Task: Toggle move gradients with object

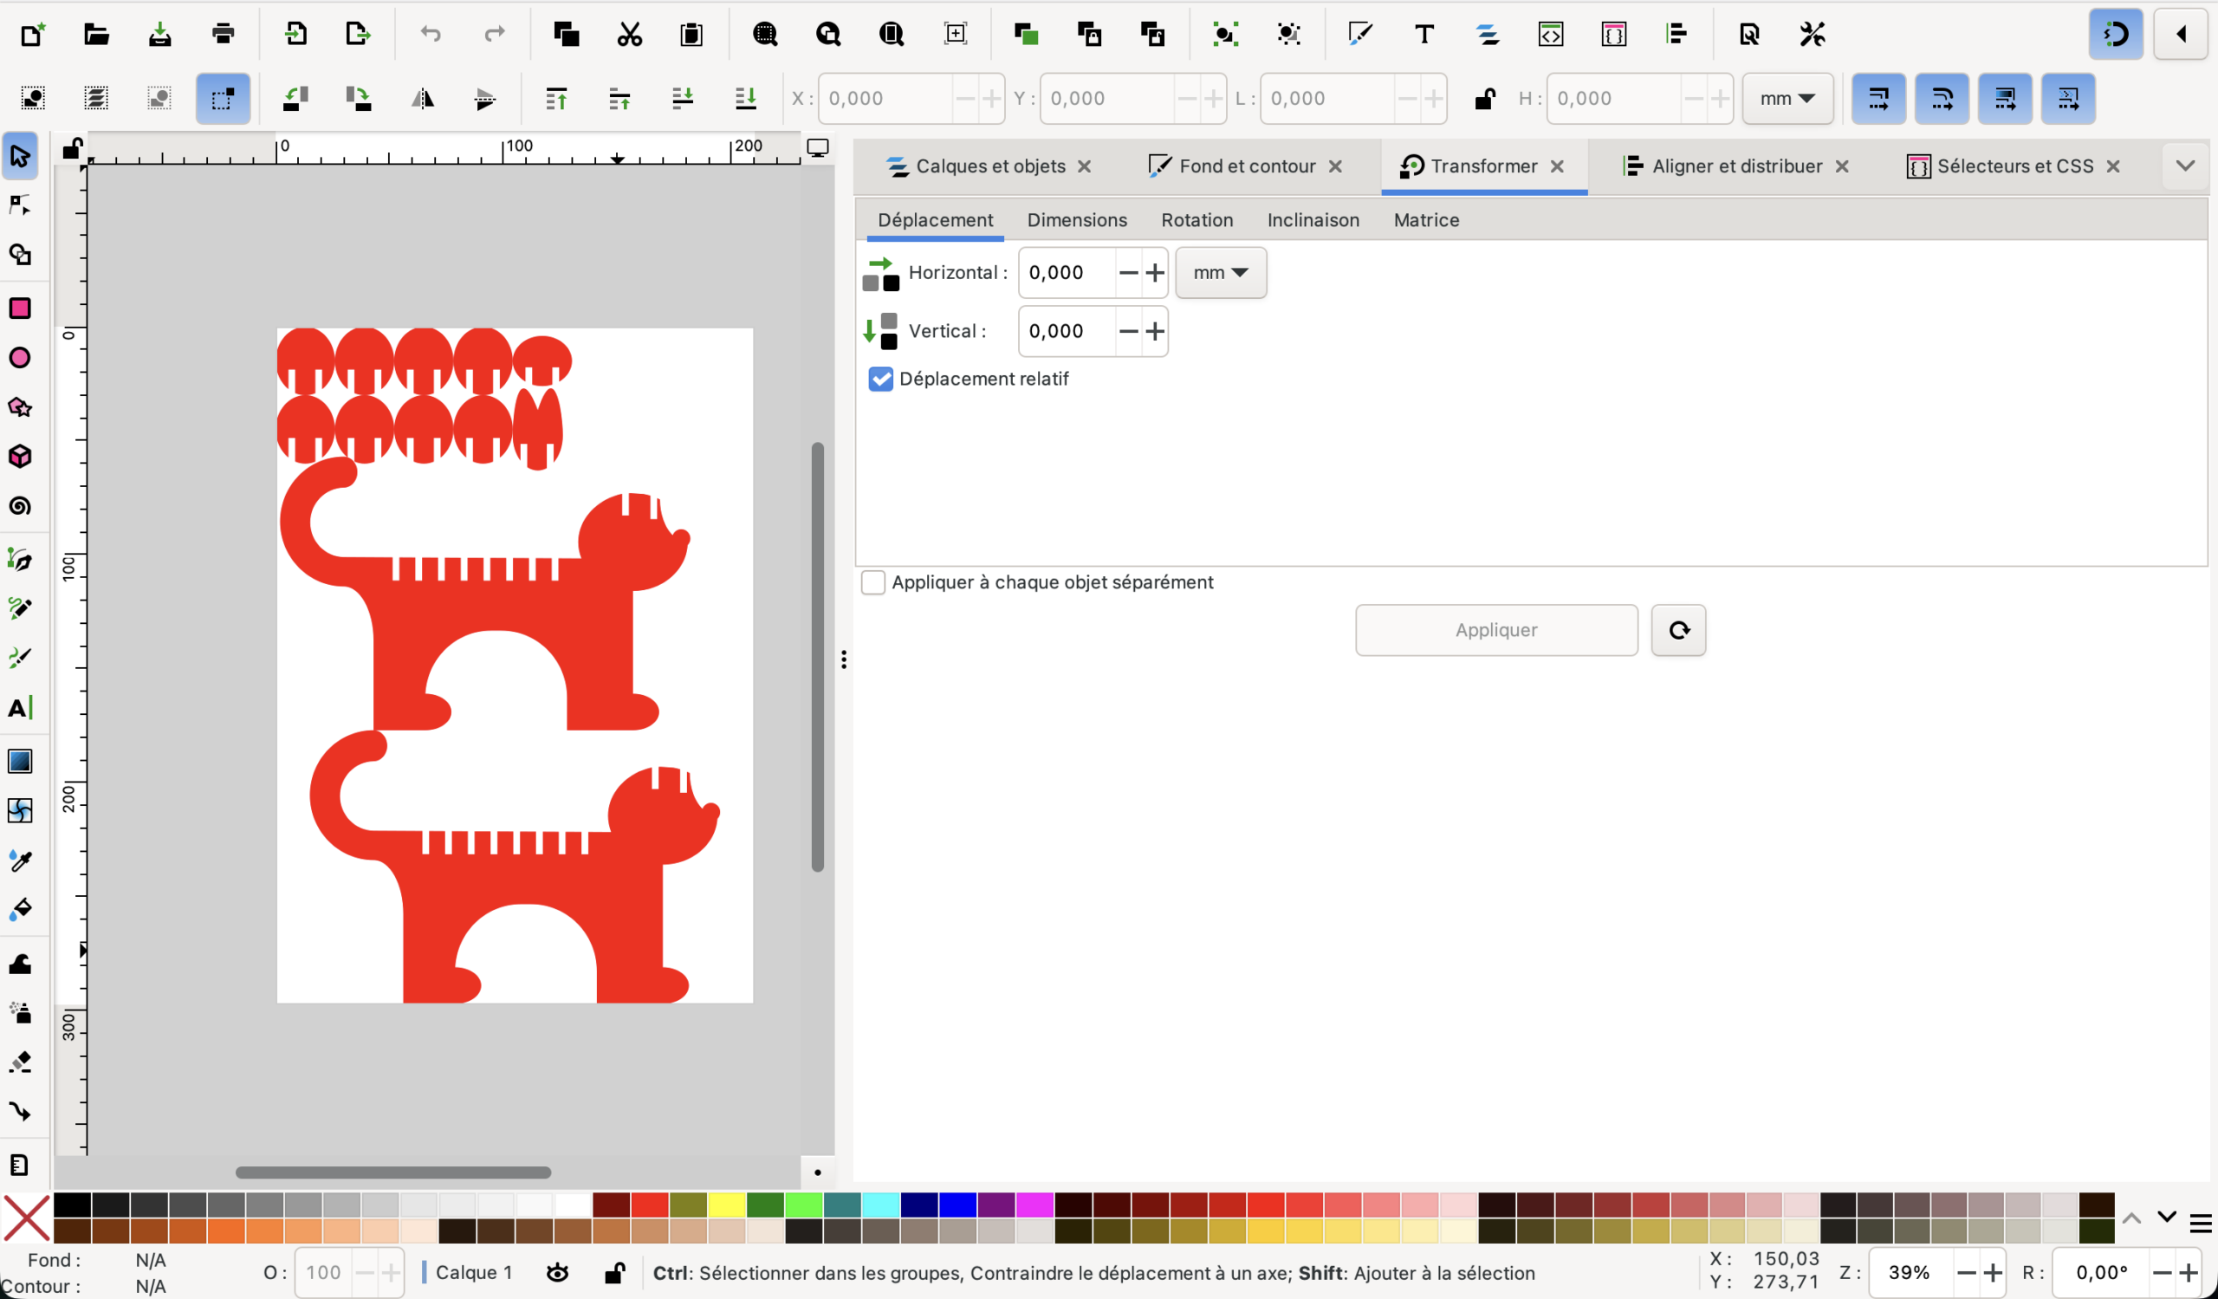Action: tap(2005, 99)
